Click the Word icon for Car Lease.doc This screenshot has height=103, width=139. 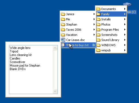click(63, 40)
